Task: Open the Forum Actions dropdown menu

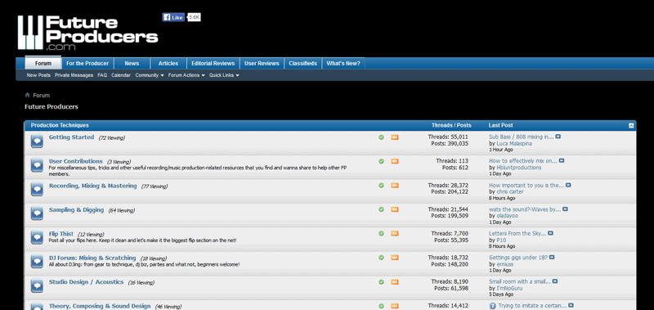Action: pos(186,75)
